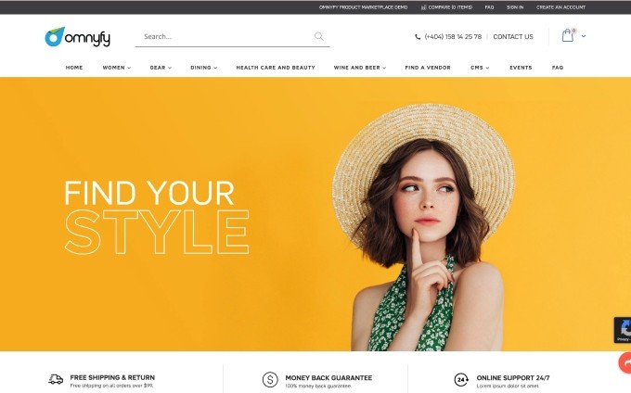Viewport: 631px width, 393px height.
Task: Expand the Dining menu
Action: (203, 68)
